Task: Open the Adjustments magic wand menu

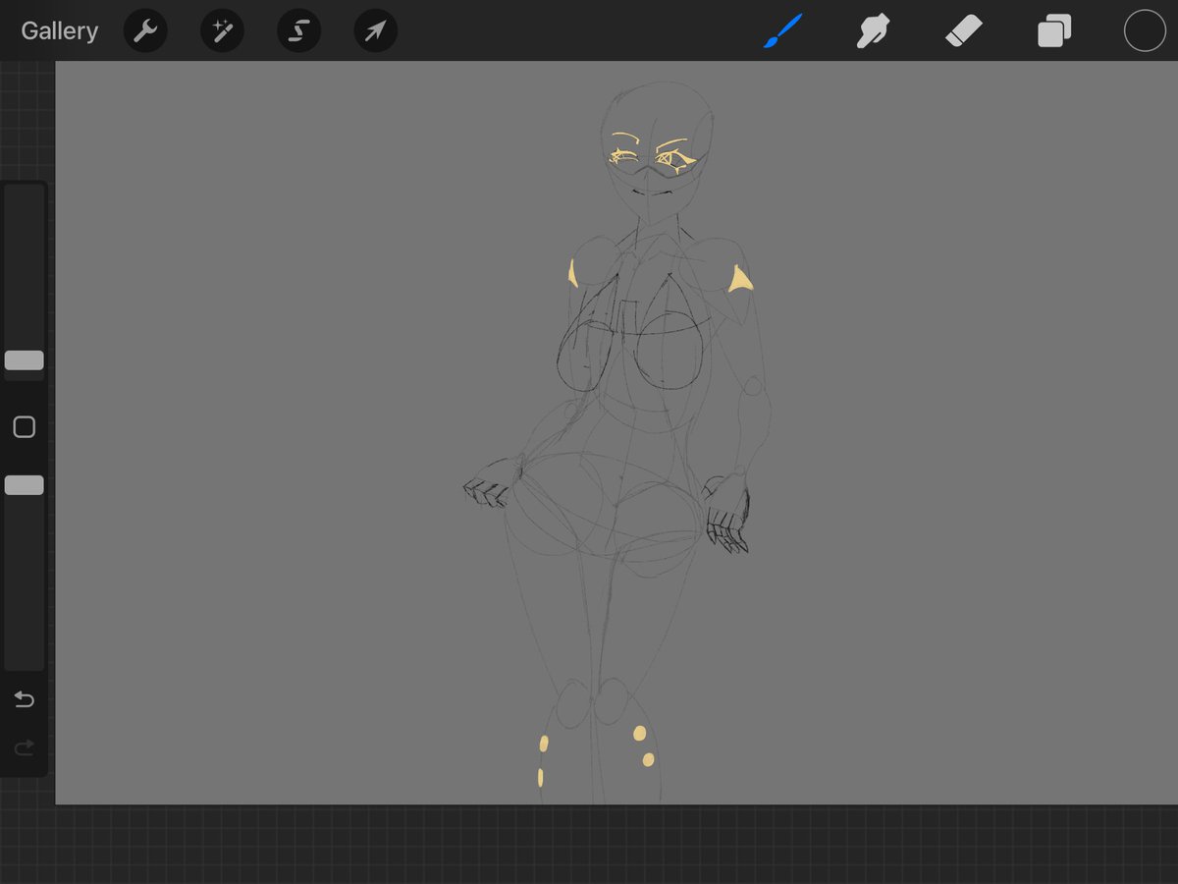Action: 222,31
